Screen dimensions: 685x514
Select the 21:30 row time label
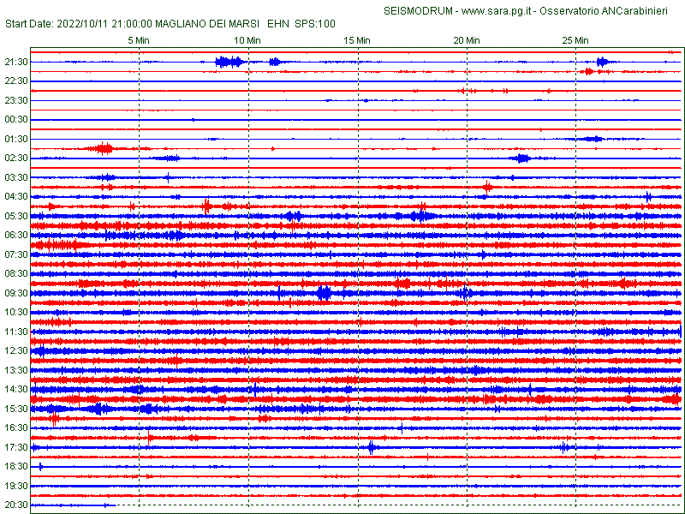pyautogui.click(x=16, y=62)
